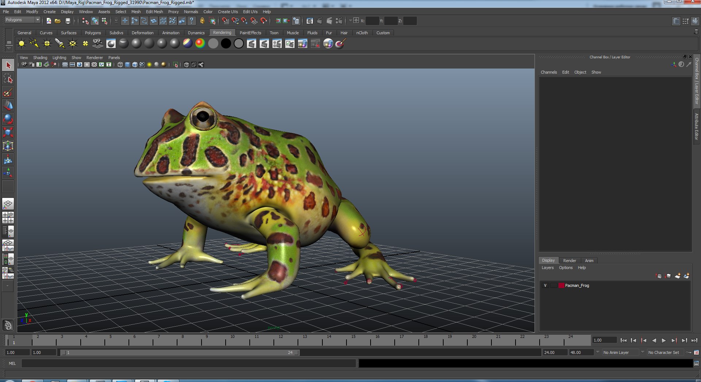This screenshot has width=701, height=382.
Task: Toggle Pacman_Frog layer visibility V box
Action: click(545, 285)
